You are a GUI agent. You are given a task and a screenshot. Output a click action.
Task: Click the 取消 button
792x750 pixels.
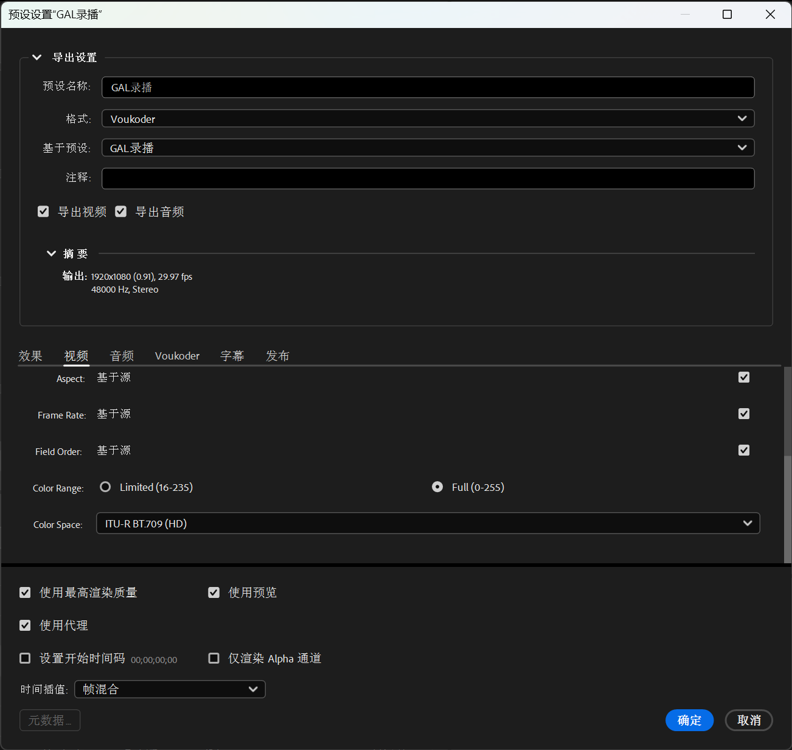pyautogui.click(x=749, y=720)
